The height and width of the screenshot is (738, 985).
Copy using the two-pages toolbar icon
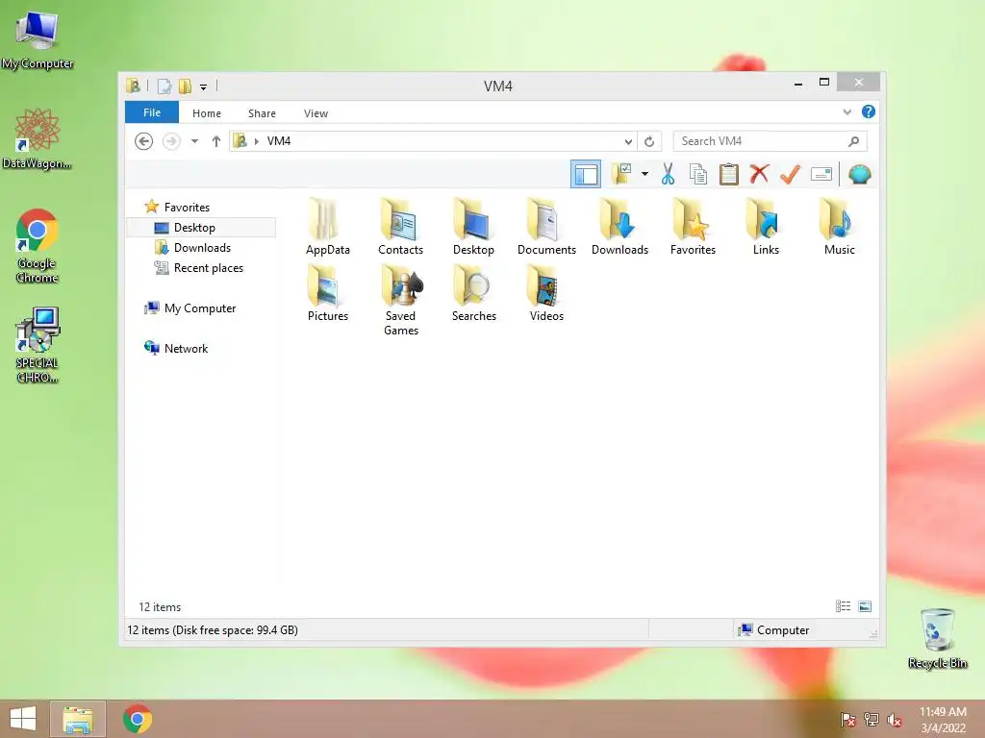point(698,174)
